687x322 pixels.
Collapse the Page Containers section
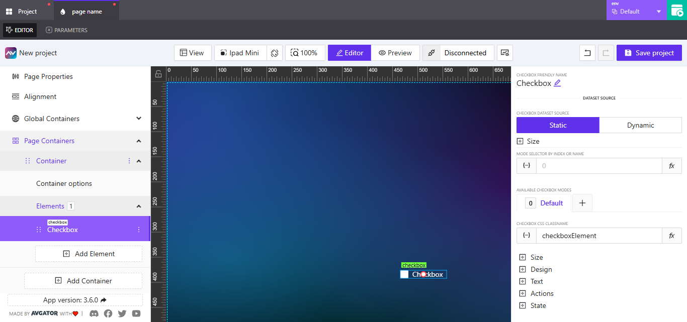click(x=138, y=141)
